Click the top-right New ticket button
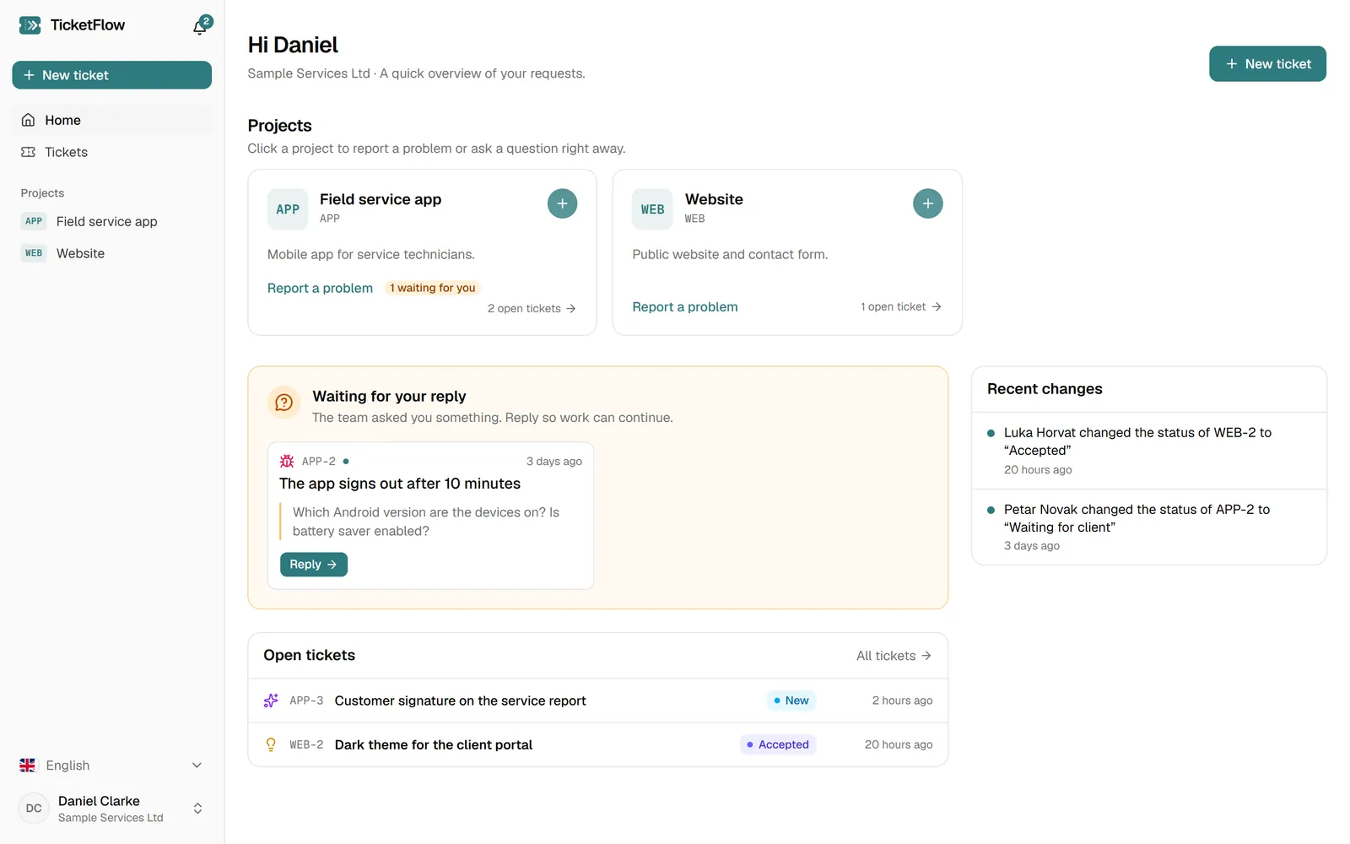The image size is (1350, 844). point(1267,64)
